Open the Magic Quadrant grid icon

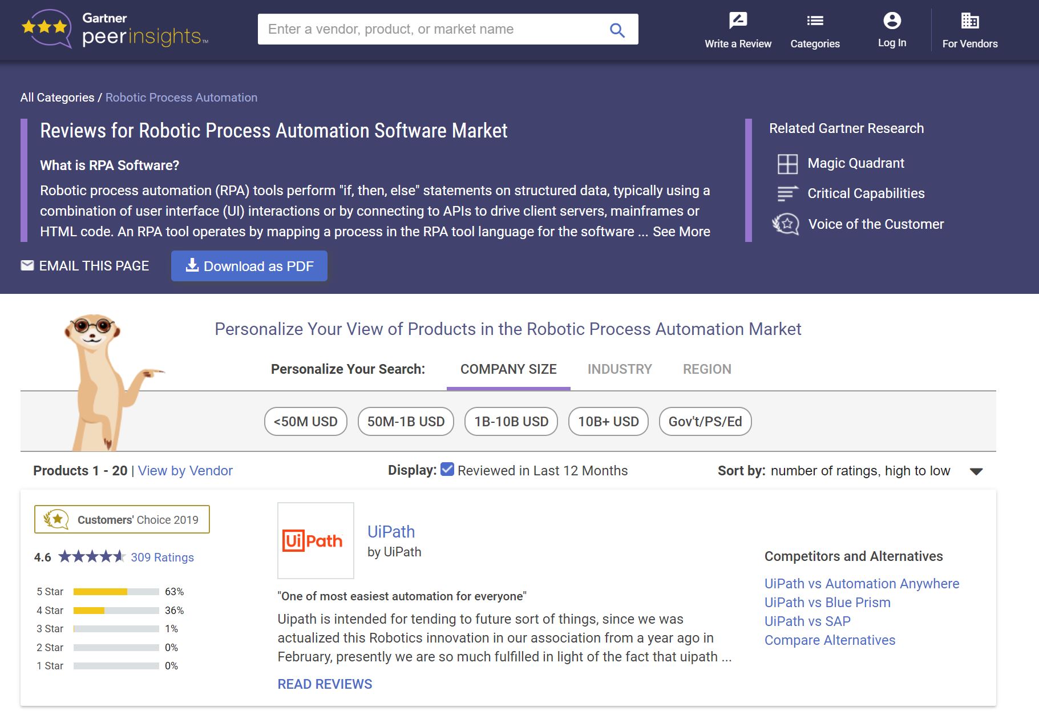tap(787, 164)
